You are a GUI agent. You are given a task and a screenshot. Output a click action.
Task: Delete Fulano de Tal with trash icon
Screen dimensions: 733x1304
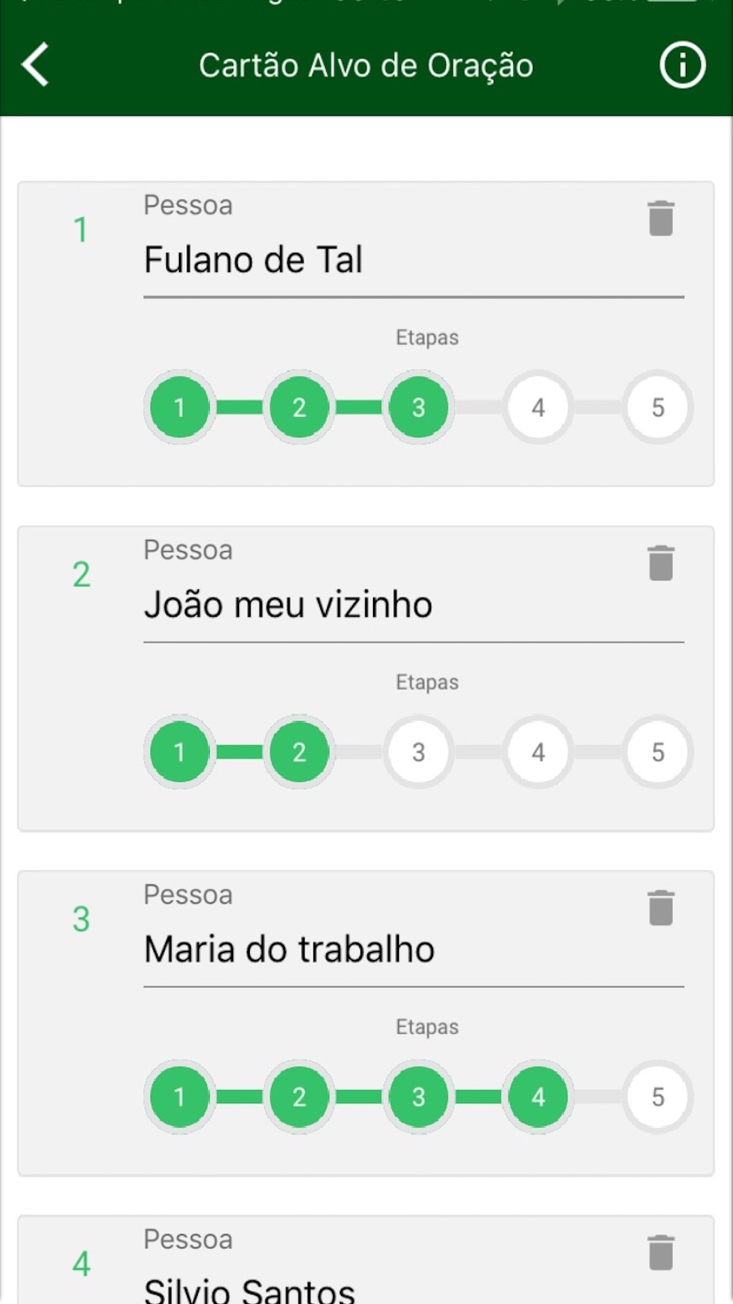coord(660,219)
